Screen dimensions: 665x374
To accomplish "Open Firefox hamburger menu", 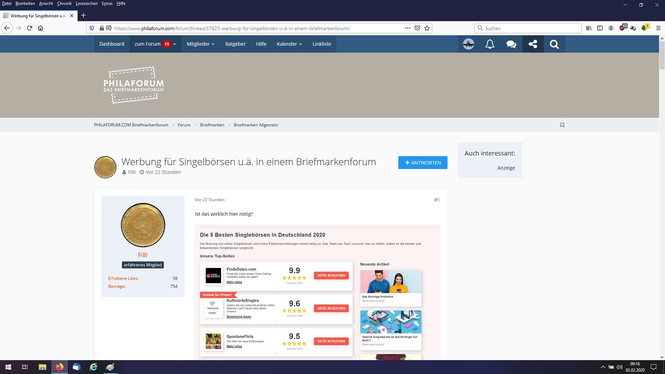I will coord(658,28).
